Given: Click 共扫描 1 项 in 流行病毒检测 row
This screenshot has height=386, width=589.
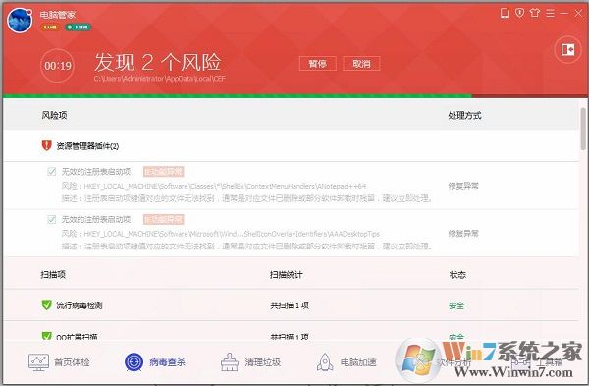Looking at the screenshot, I should click(290, 305).
